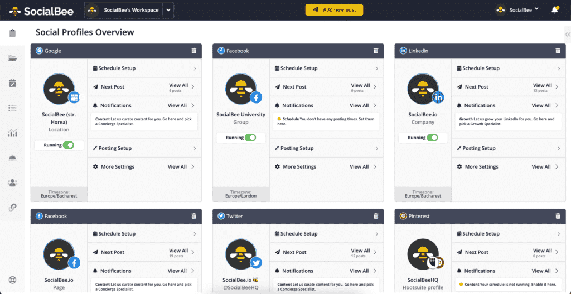Open the users team icon in sidebar
Viewport: 571px width, 294px height.
click(x=13, y=183)
